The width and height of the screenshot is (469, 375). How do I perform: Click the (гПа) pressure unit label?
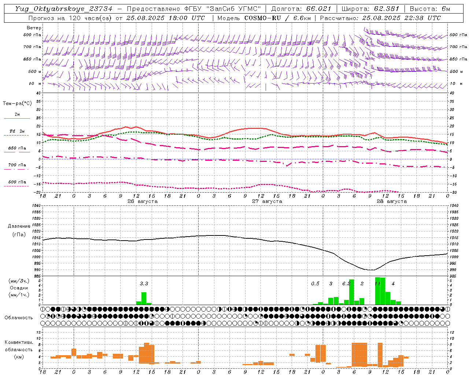pos(19,234)
